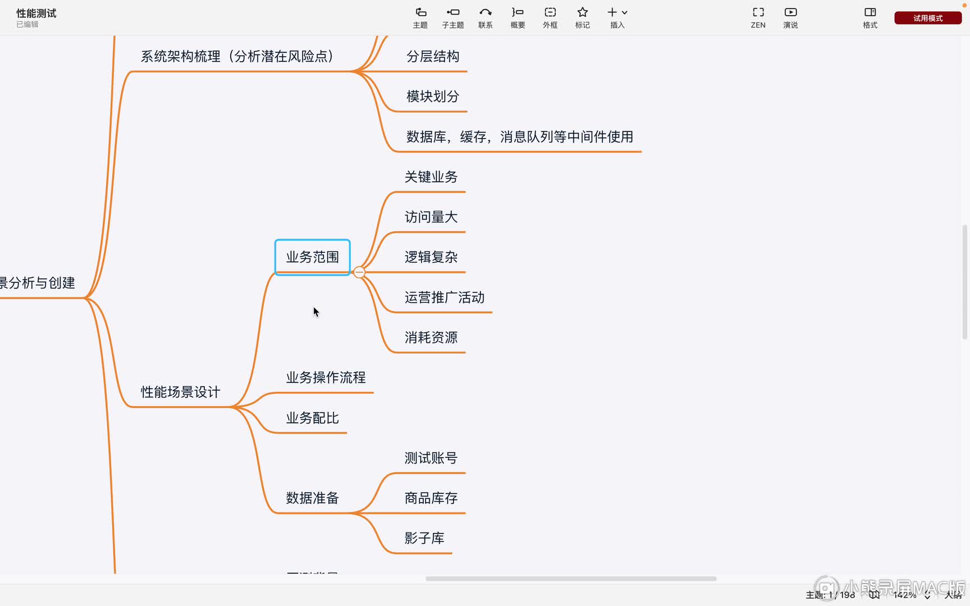This screenshot has width=970, height=606.
Task: Click the 试用模式 trial button
Action: click(x=928, y=18)
